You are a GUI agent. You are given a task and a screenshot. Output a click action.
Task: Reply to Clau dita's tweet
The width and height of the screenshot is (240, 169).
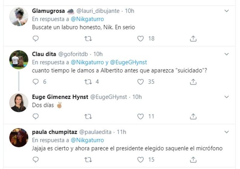(x=36, y=82)
